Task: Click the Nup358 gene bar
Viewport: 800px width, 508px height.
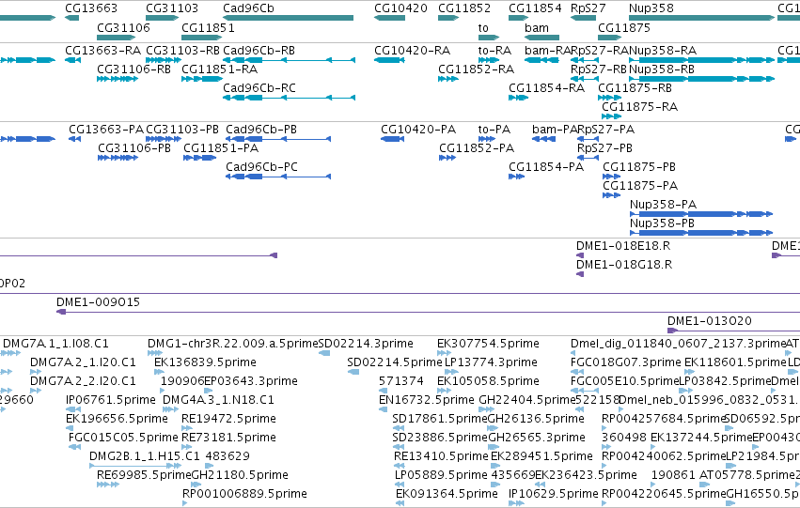Action: tap(702, 18)
